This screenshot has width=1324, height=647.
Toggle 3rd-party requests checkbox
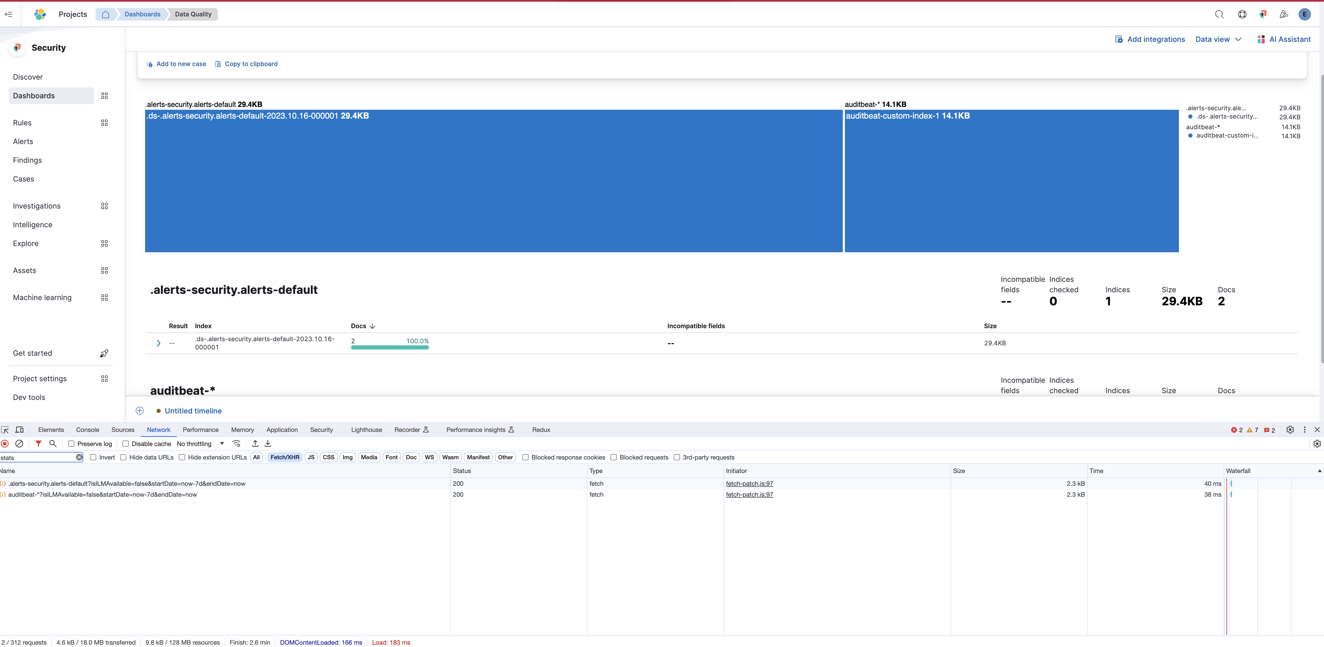pyautogui.click(x=677, y=457)
